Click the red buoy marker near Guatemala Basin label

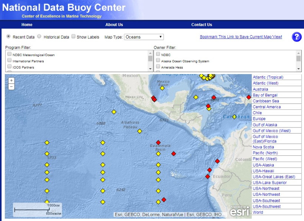pyautogui.click(x=158, y=142)
